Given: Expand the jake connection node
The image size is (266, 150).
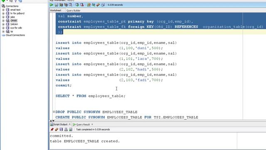Looking at the screenshot, I should point(3,17).
